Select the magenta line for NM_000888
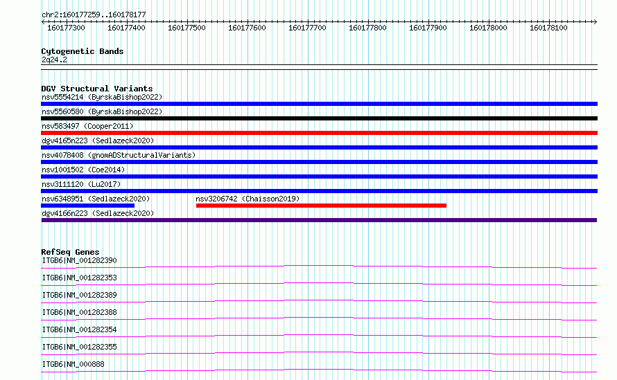Viewport: 617px width, 380px height. (319, 370)
